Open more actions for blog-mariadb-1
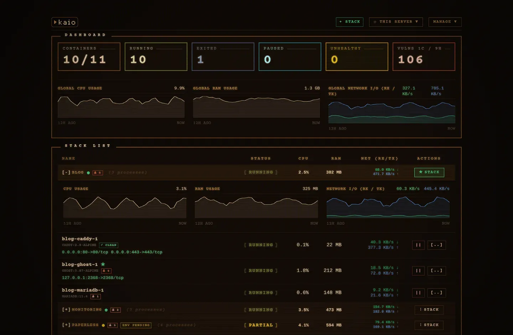The height and width of the screenshot is (335, 513). point(436,293)
